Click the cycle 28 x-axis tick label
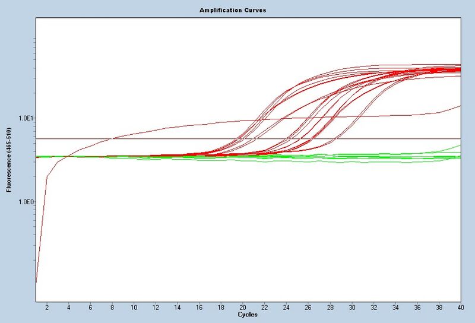The width and height of the screenshot is (475, 323). [330, 308]
